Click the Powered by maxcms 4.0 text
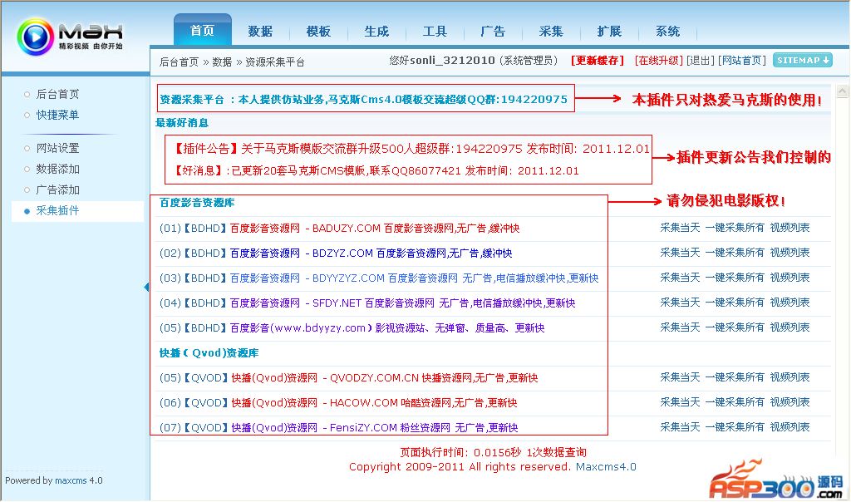 tap(54, 481)
